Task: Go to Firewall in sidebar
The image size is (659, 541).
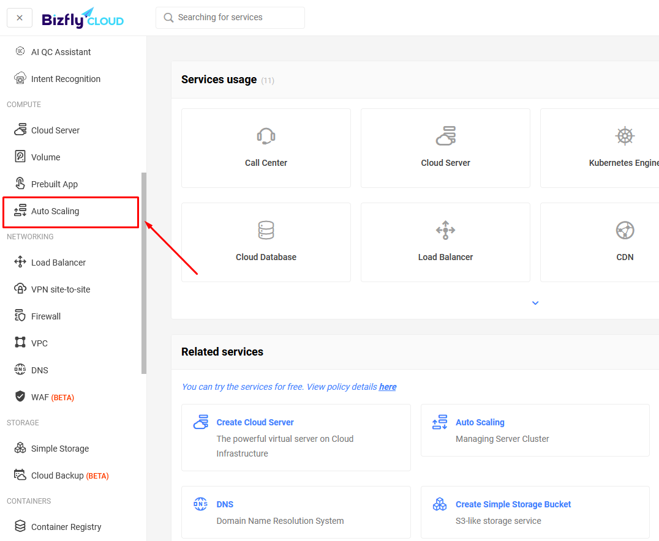Action: 46,316
